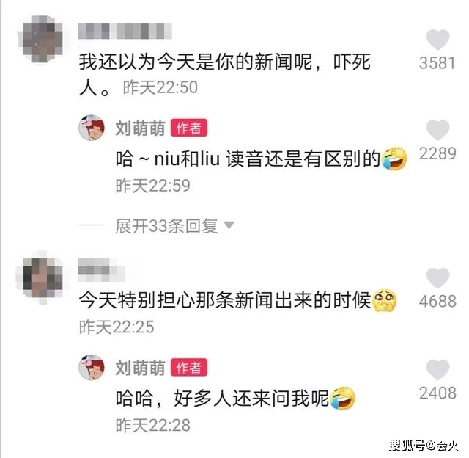Open the pixelated avatar of the second commenter
Viewport: 469px width, 458px height.
tap(41, 278)
